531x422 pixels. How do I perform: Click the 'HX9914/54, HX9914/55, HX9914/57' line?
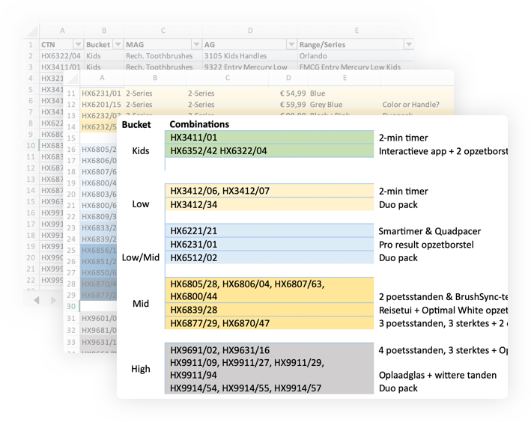tap(246, 388)
